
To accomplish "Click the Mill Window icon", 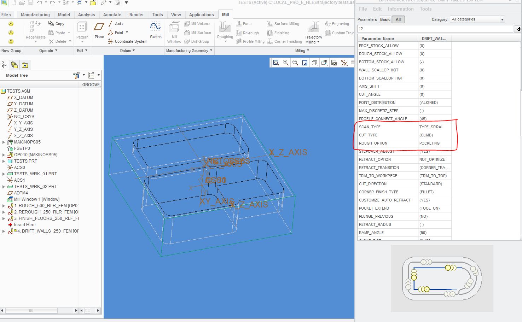I will click(x=174, y=27).
